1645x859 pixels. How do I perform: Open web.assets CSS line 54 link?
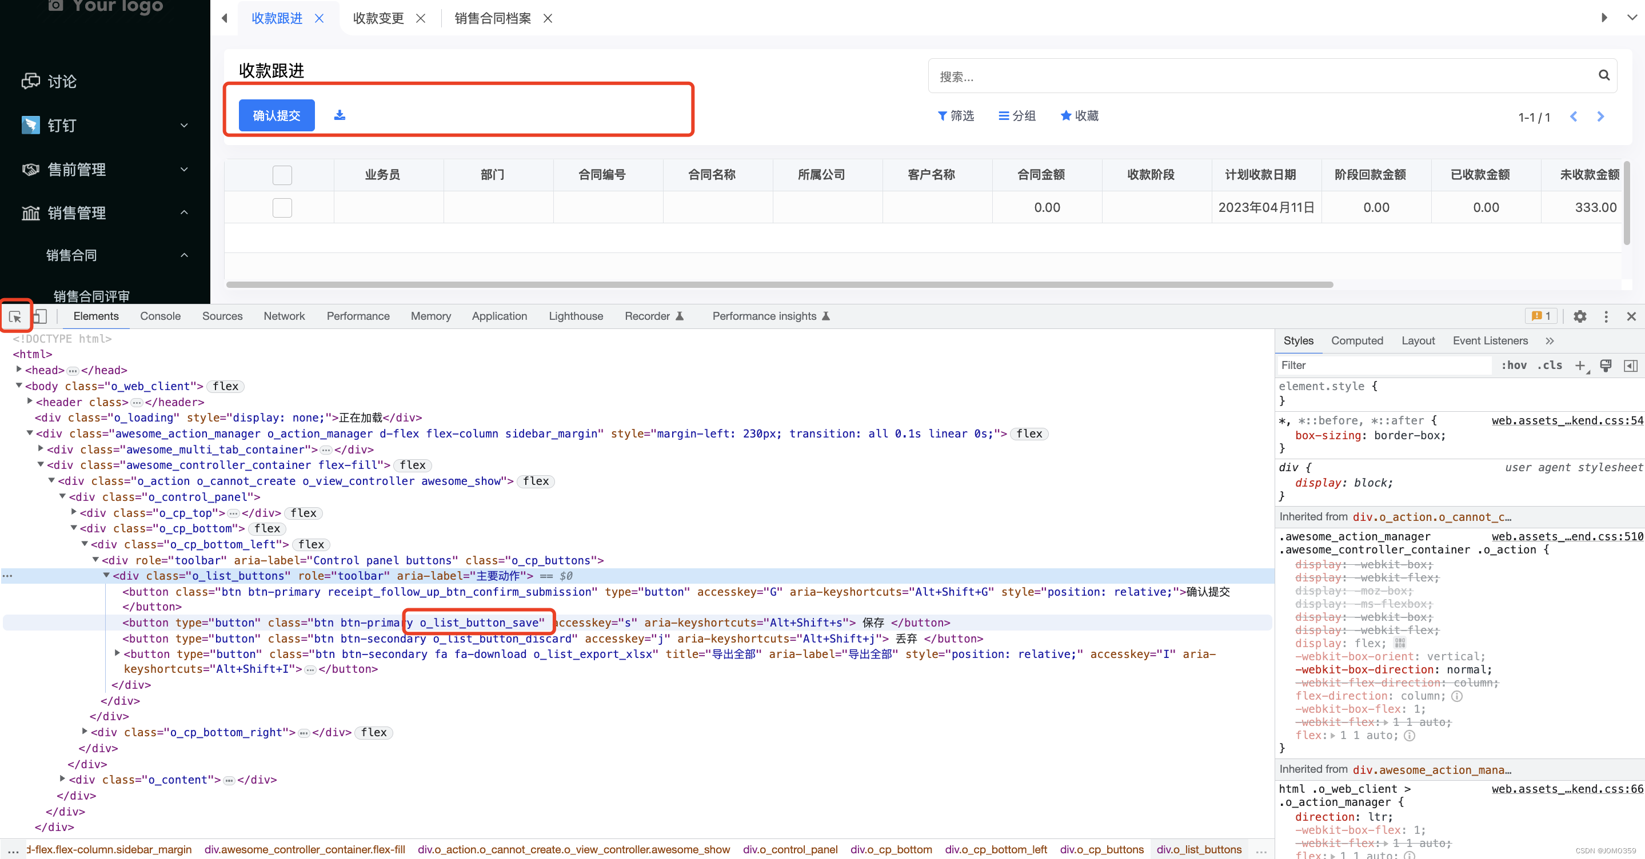pyautogui.click(x=1567, y=420)
